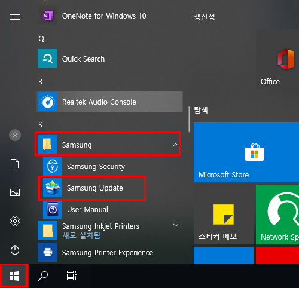Click Samsung Printer Experience text label
299x288 pixels.
click(108, 253)
